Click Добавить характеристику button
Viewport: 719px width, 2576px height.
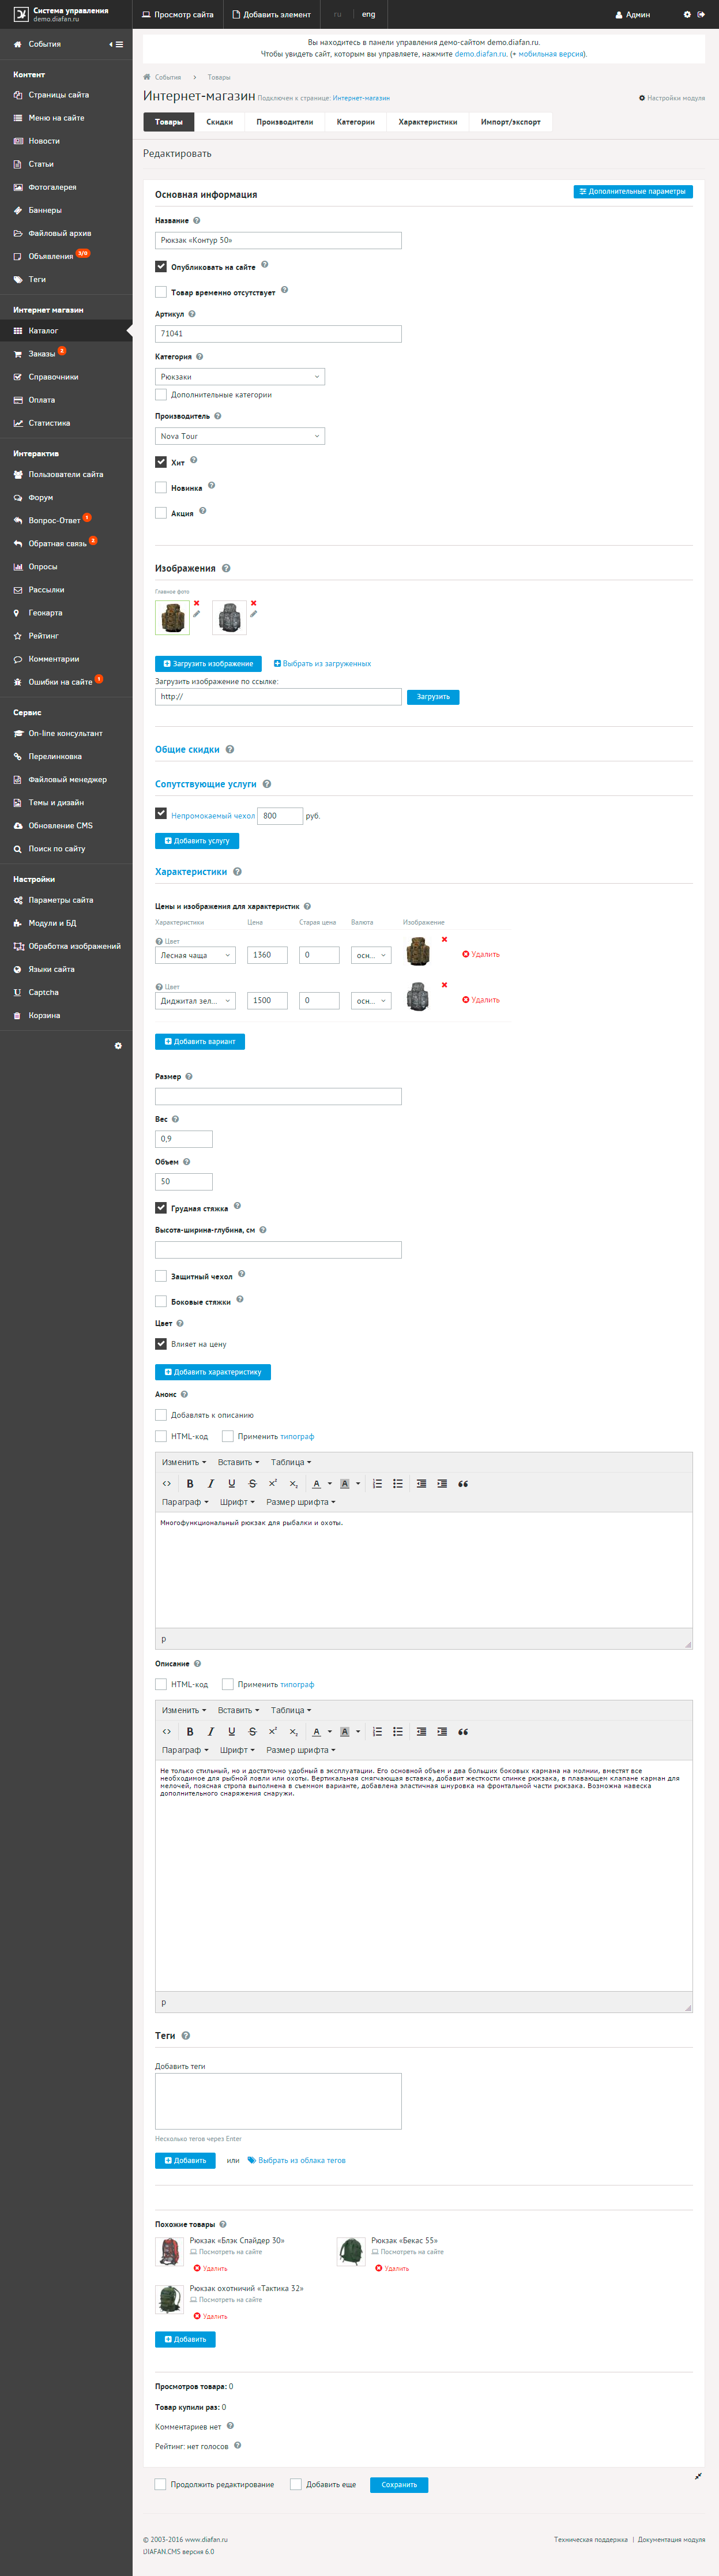tap(213, 1372)
